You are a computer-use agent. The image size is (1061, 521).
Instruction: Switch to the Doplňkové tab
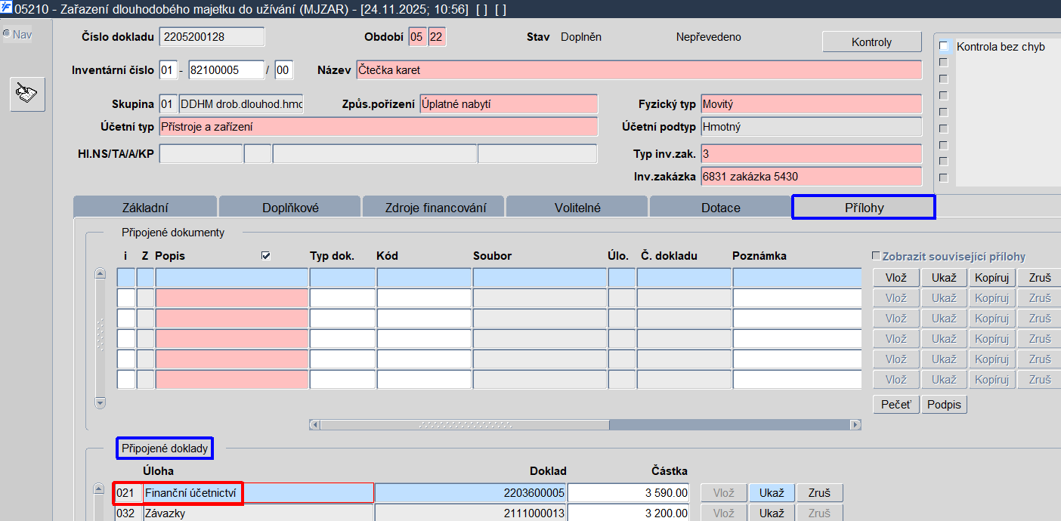(x=289, y=207)
